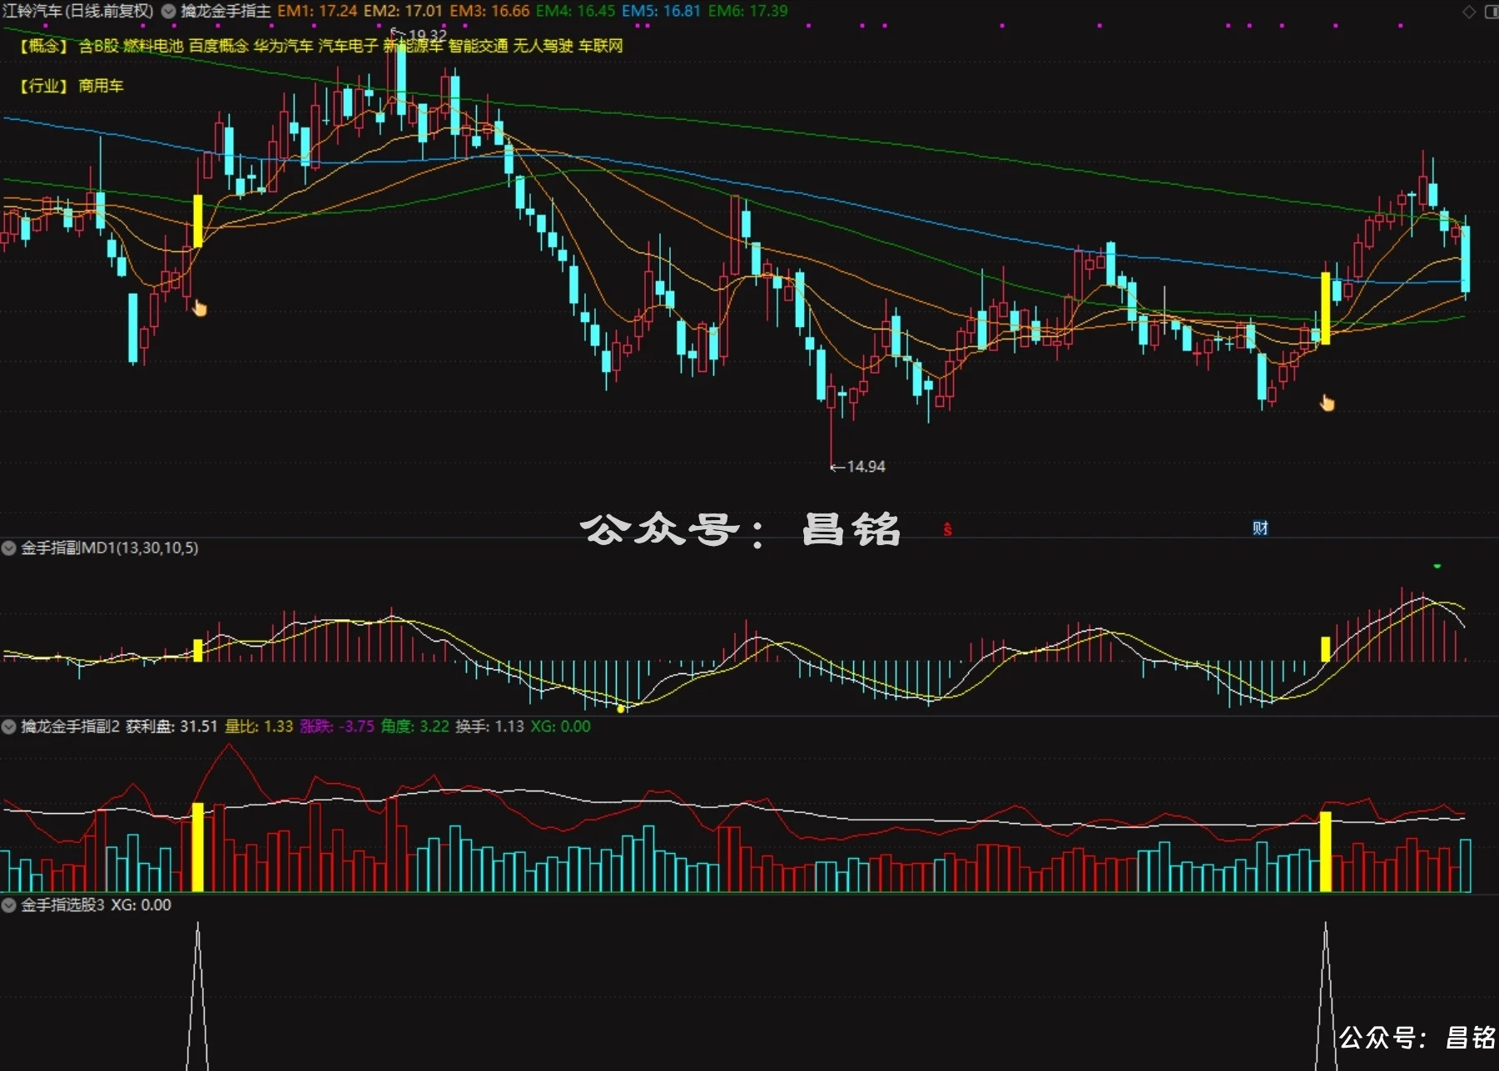Click the first signal spike in 金手指选股3 panel
Viewport: 1499px width, 1071px height.
point(197,995)
